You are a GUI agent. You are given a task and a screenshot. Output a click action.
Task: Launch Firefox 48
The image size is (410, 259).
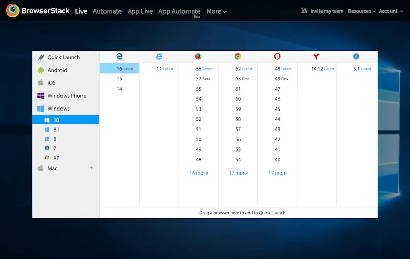(x=198, y=160)
